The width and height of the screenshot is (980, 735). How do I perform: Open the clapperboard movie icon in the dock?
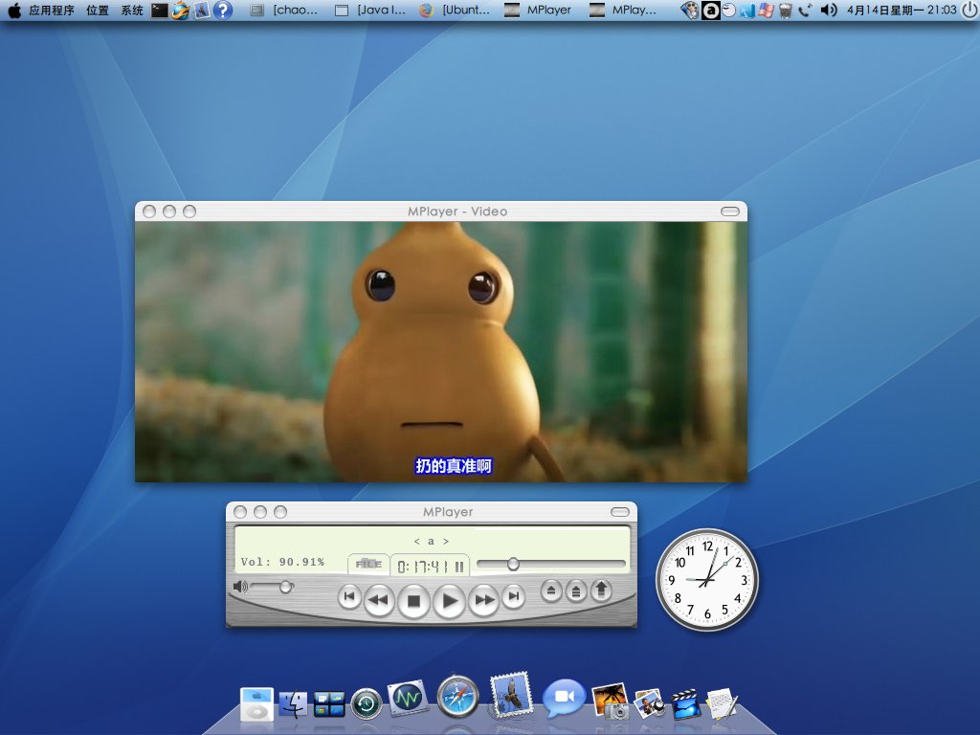pyautogui.click(x=685, y=704)
